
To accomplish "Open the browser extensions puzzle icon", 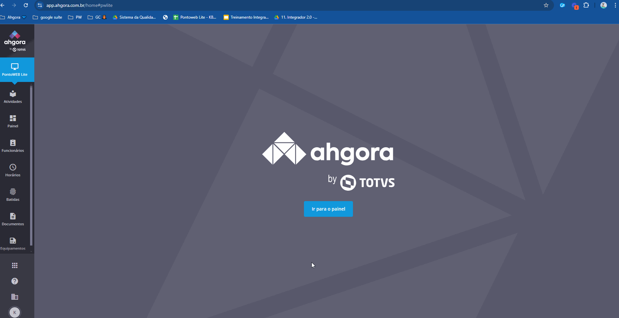I will coord(586,5).
